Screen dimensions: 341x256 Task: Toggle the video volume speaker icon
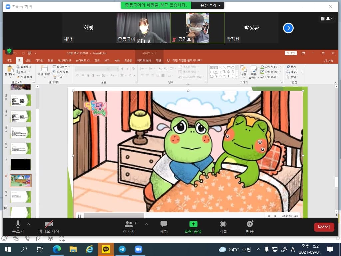(296, 216)
